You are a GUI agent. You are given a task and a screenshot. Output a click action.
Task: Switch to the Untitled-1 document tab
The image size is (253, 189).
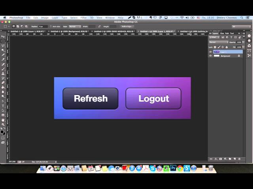[28, 31]
